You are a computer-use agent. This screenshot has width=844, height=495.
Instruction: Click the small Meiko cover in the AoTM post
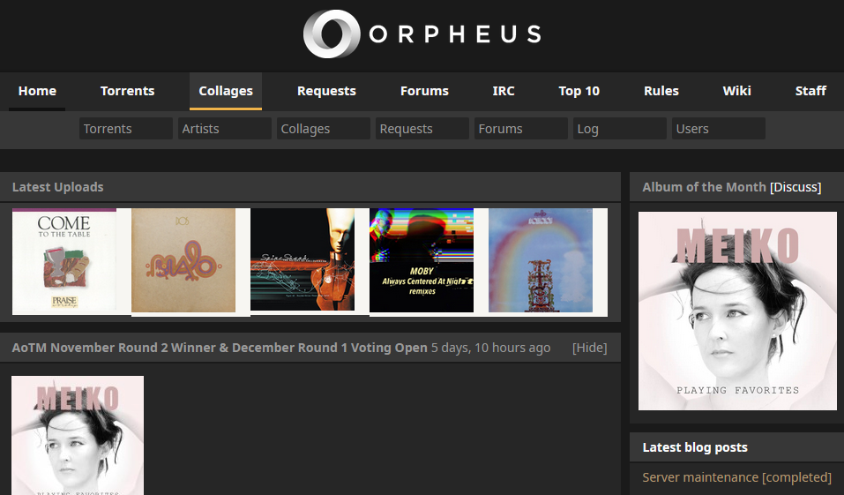pos(78,435)
